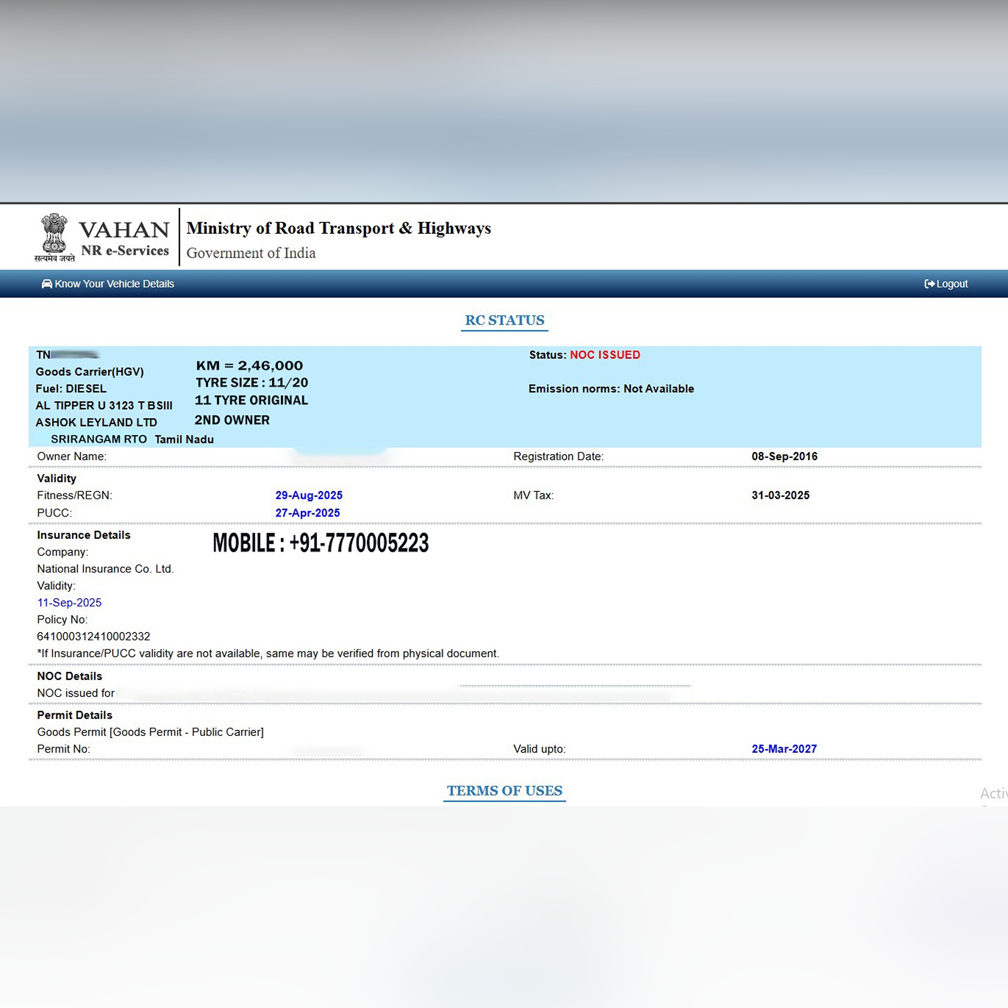Select National Insurance Co. Ltd.
This screenshot has height=1008, width=1008.
click(105, 569)
